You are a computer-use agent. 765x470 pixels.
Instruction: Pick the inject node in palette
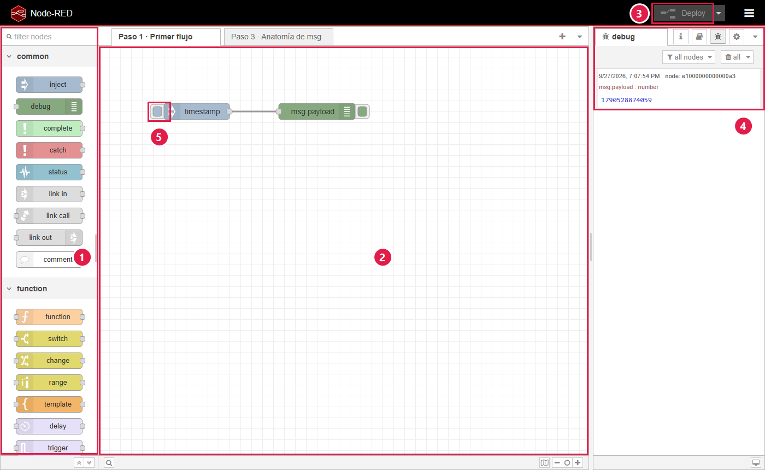[x=49, y=85]
